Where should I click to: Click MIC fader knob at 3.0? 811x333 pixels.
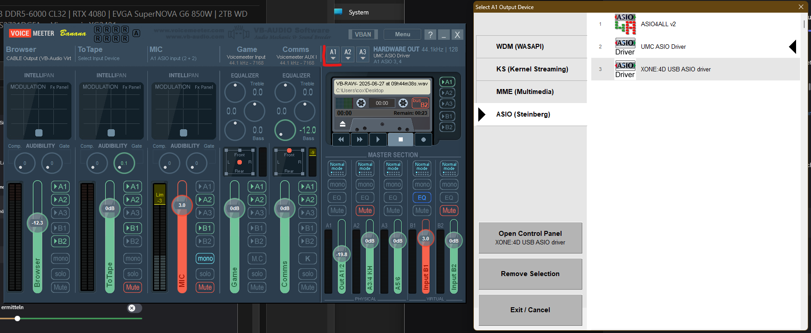pos(182,205)
